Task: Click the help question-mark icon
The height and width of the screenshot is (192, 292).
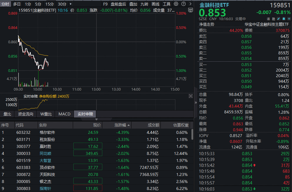Action: coord(183,4)
